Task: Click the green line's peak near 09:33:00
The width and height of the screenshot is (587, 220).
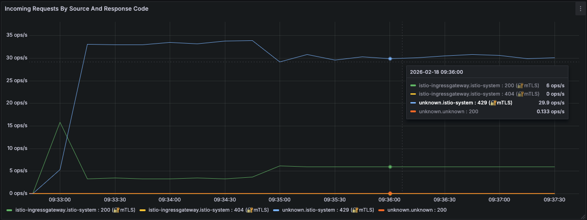Action: 60,122
